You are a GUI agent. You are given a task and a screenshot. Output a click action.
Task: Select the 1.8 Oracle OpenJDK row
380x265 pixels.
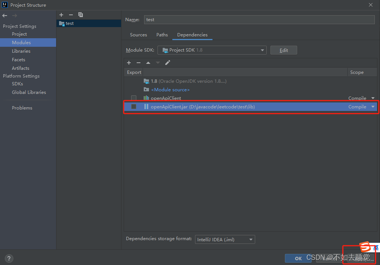point(250,81)
